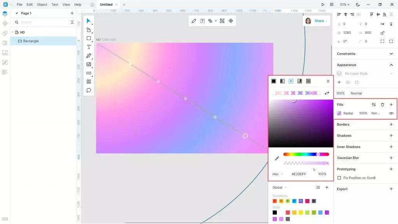
Task: Toggle Radial fill visibility eye
Action: [x=391, y=113]
